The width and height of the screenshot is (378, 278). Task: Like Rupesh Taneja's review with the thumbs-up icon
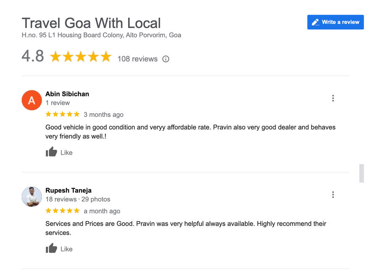click(x=51, y=249)
